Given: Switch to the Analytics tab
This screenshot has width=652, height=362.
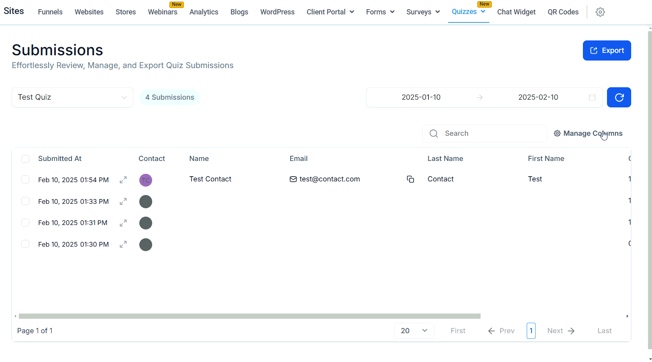Looking at the screenshot, I should (x=204, y=12).
